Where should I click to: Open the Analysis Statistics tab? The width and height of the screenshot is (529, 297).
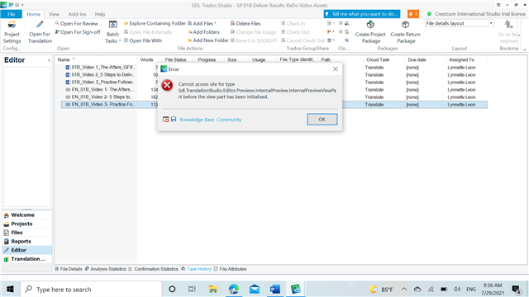point(105,269)
